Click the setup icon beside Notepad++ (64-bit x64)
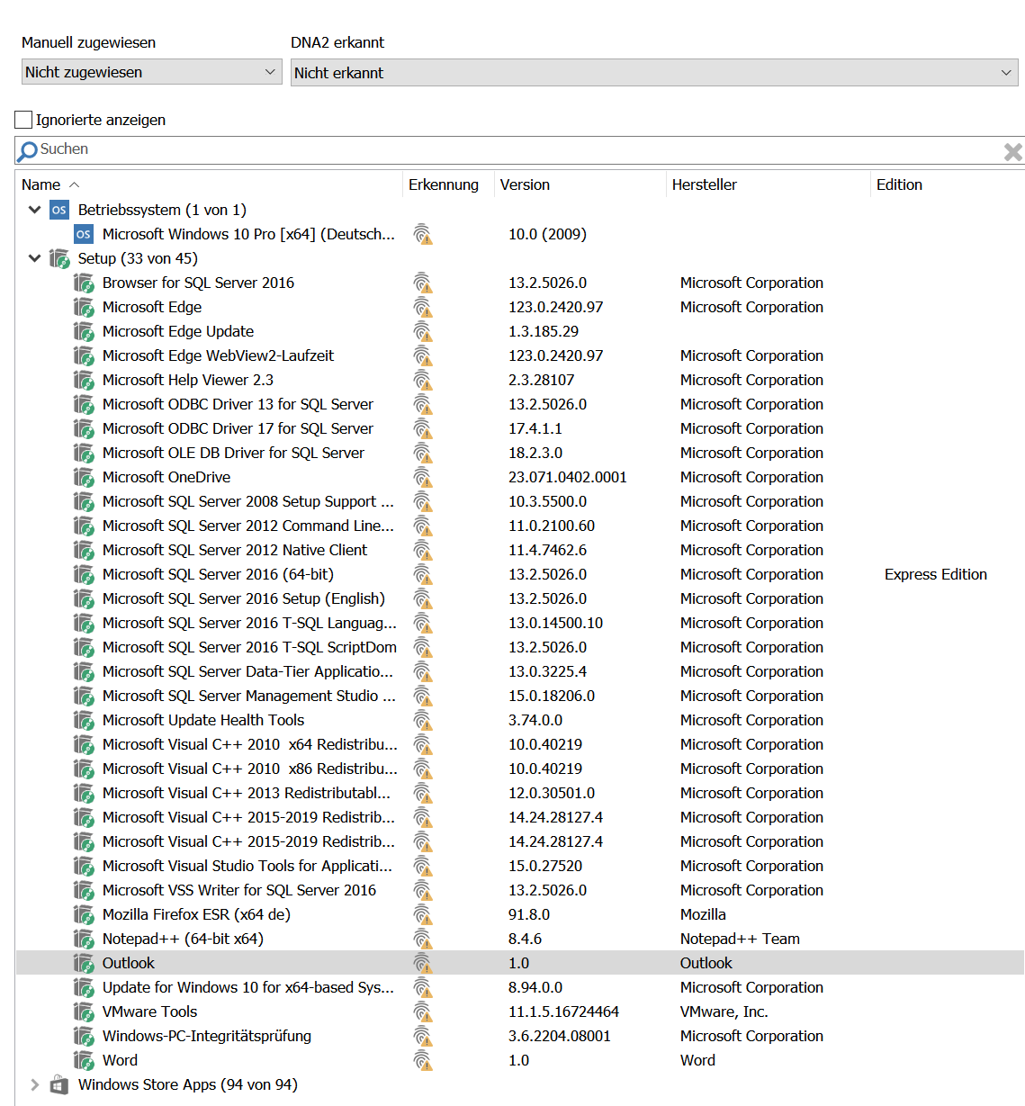Screen dimensions: 1025x1106 click(84, 939)
